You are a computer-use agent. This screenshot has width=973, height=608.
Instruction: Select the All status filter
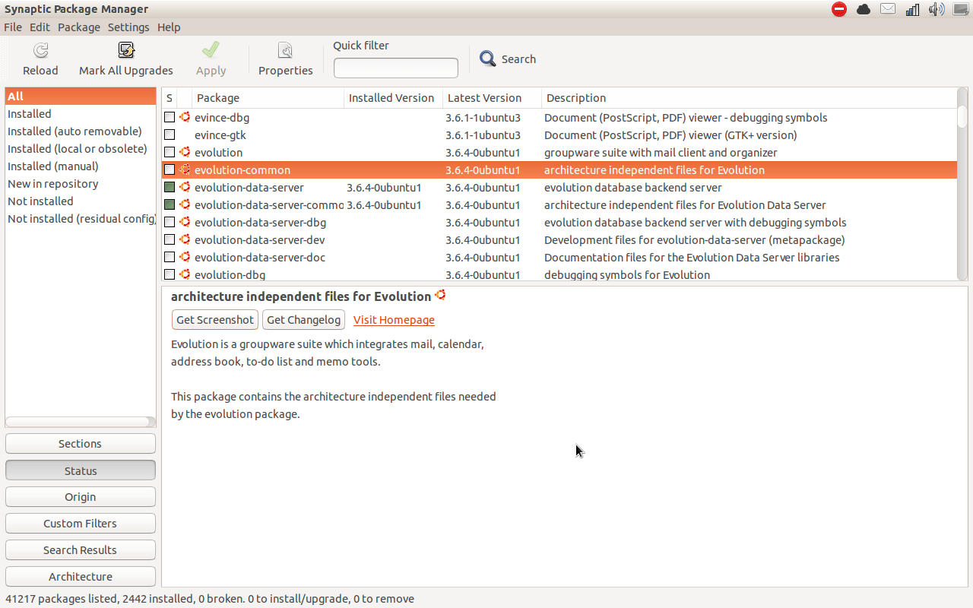[81, 96]
